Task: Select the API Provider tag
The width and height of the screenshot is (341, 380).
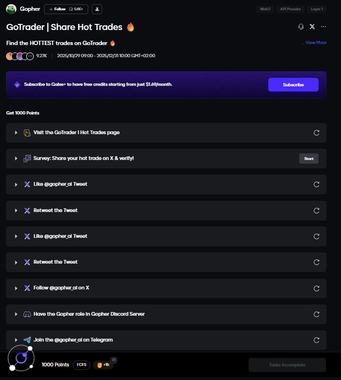Action: coord(291,9)
